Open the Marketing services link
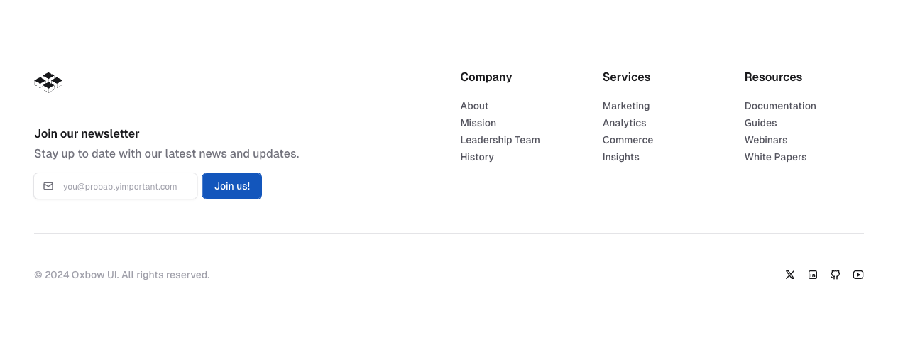This screenshot has height=350, width=898. click(x=625, y=106)
